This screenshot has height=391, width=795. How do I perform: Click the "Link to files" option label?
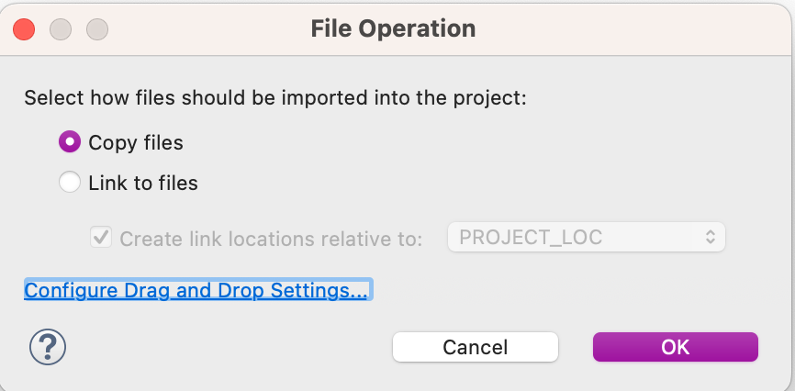point(143,183)
